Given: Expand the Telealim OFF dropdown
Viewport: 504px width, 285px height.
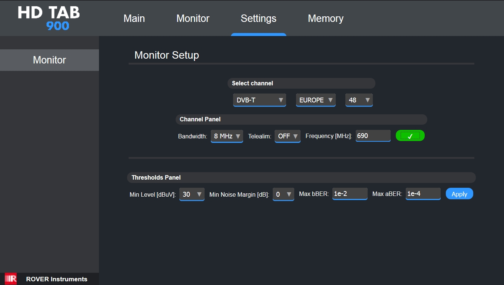Looking at the screenshot, I should (x=288, y=136).
